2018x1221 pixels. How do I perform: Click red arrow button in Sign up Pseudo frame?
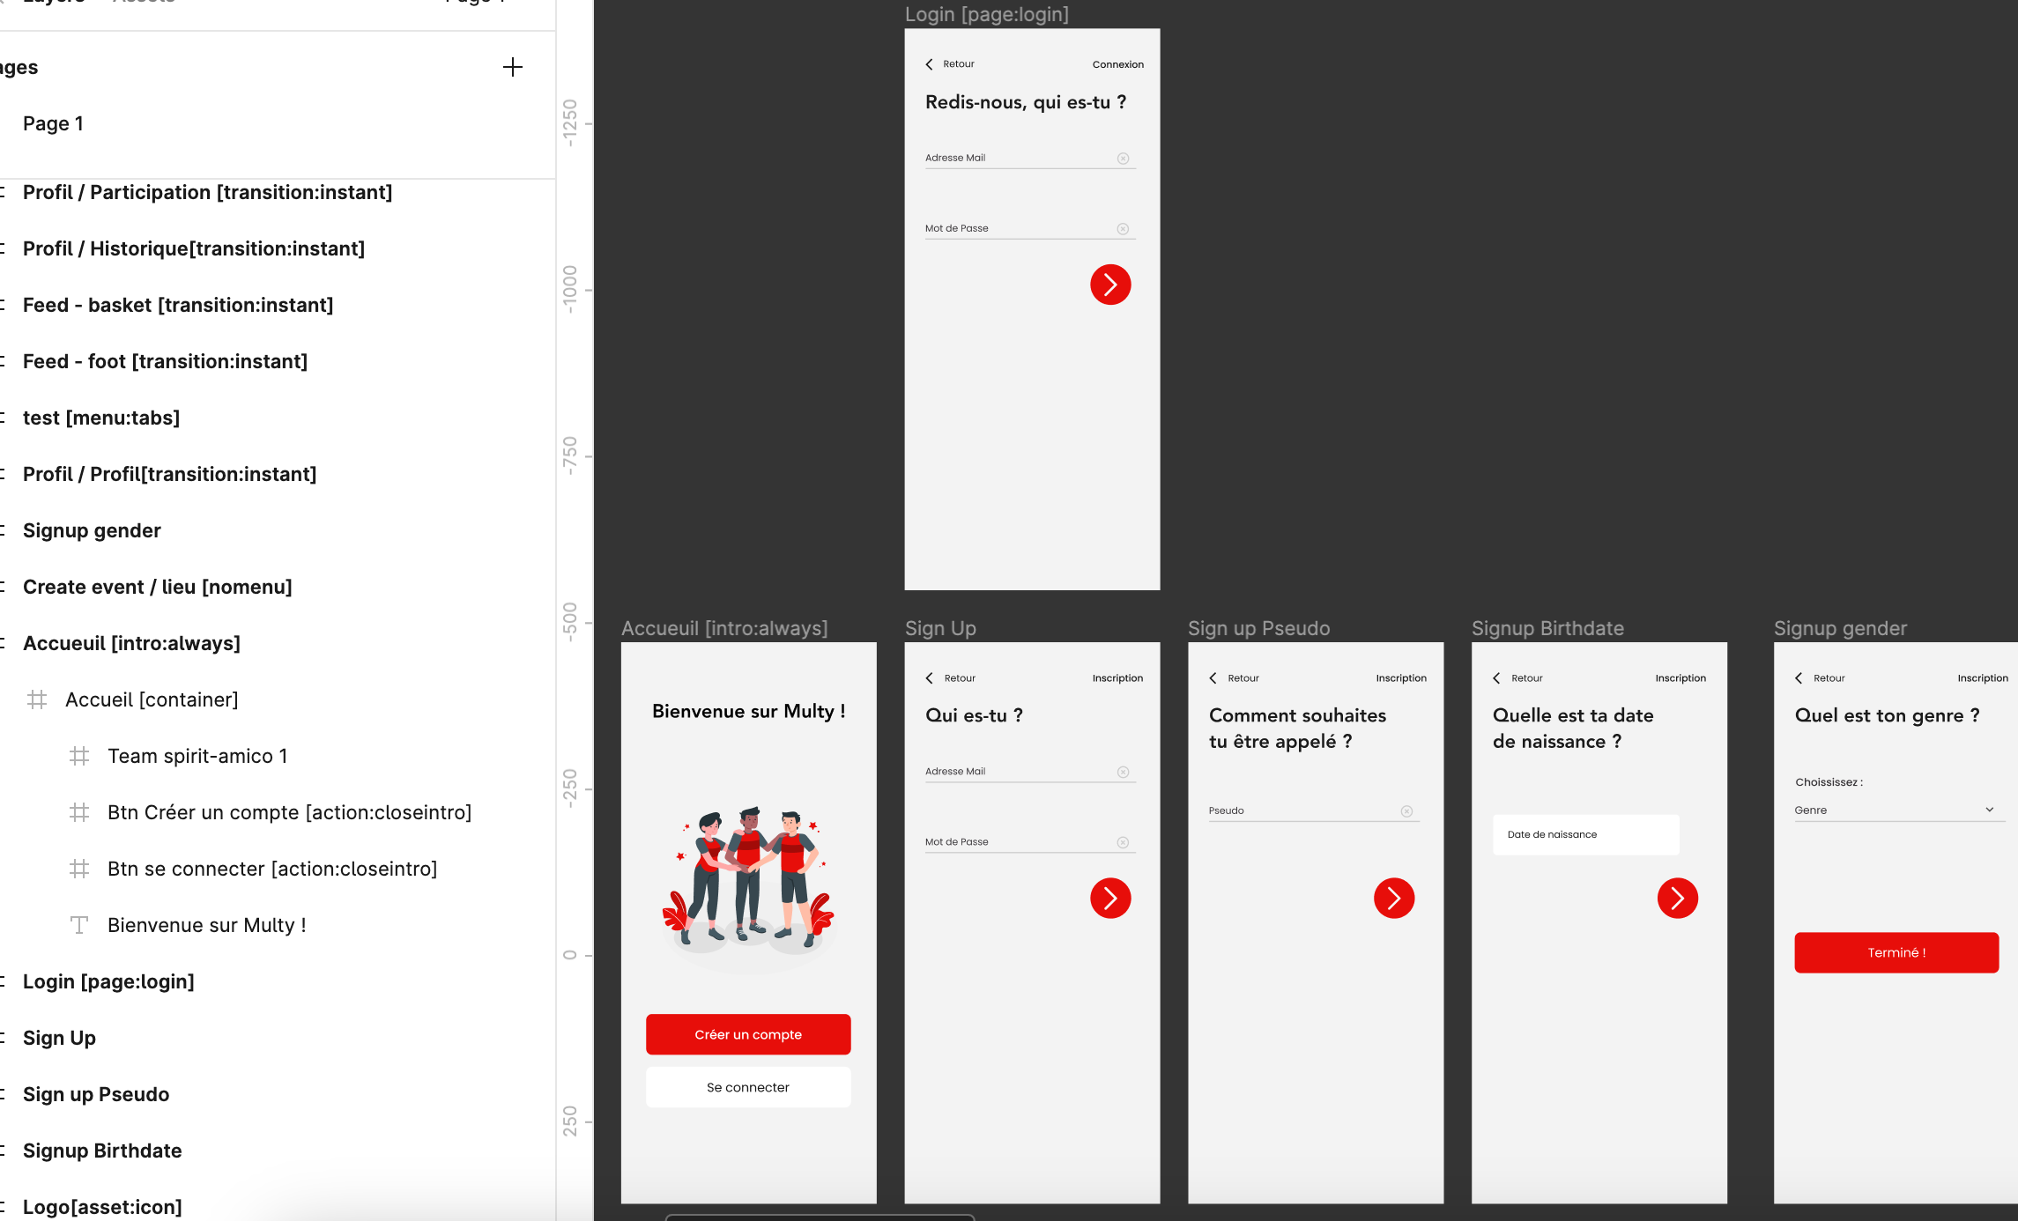coord(1394,899)
